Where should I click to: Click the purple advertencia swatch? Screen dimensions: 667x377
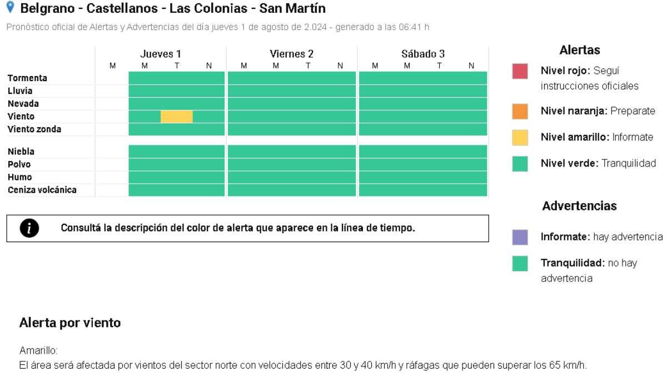coord(520,238)
